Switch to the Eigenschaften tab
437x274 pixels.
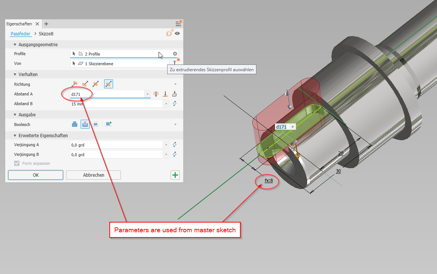click(x=19, y=23)
